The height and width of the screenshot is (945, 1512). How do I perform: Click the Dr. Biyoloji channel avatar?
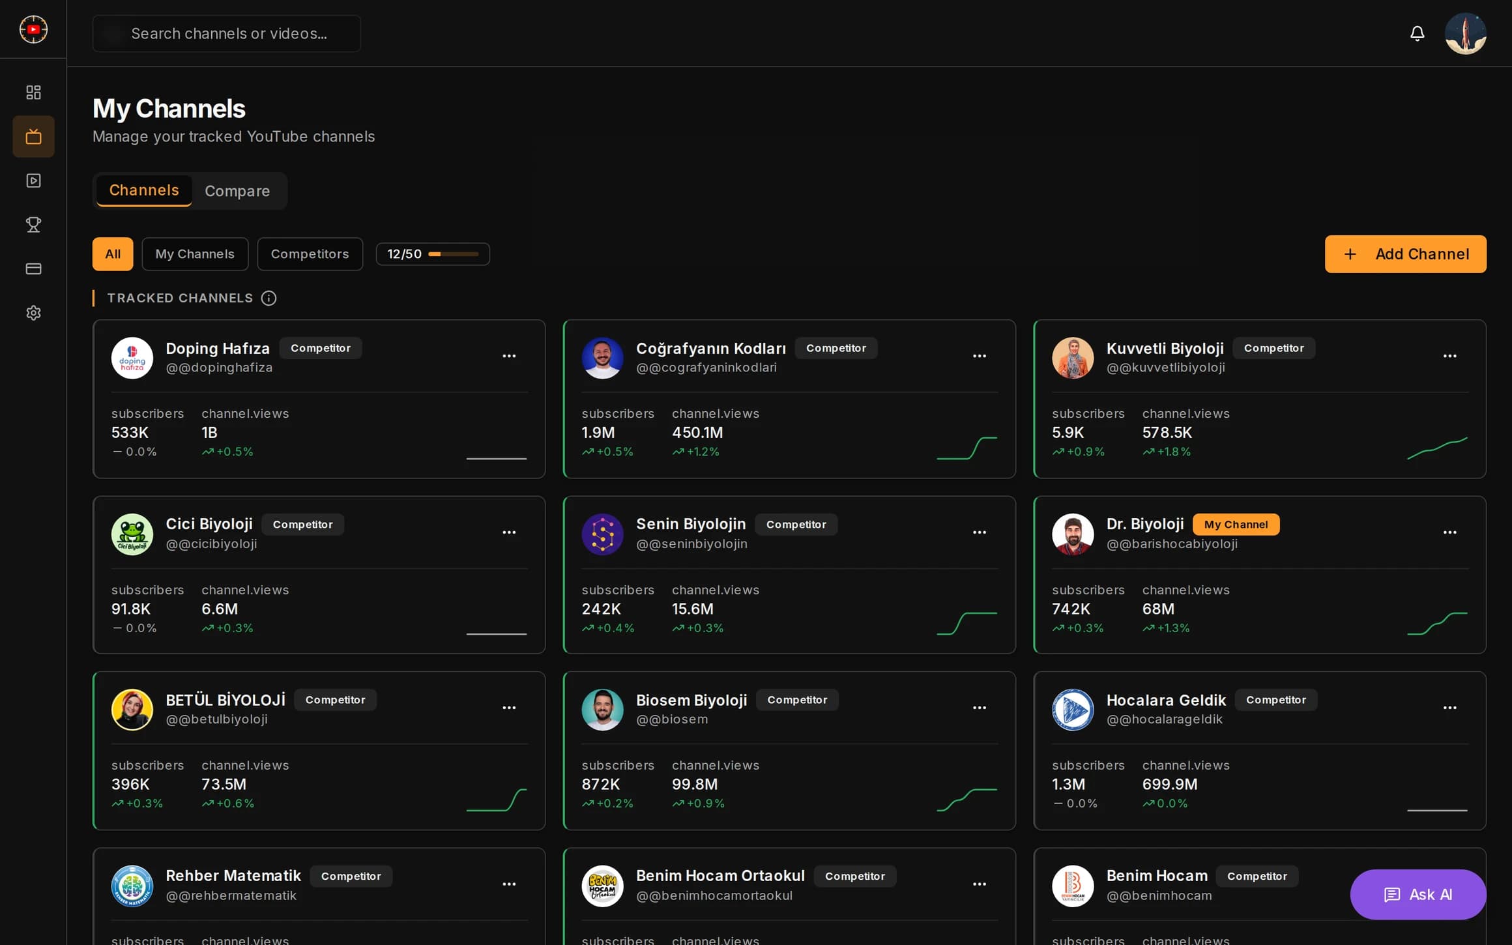(1073, 534)
